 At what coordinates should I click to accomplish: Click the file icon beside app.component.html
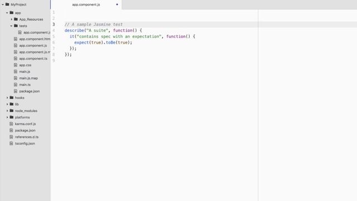pos(16,39)
